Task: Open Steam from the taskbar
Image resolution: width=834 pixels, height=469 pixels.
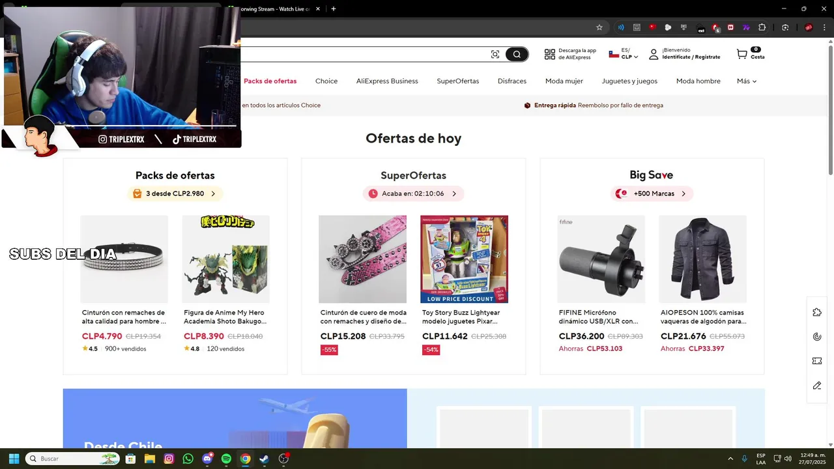Action: [x=264, y=459]
